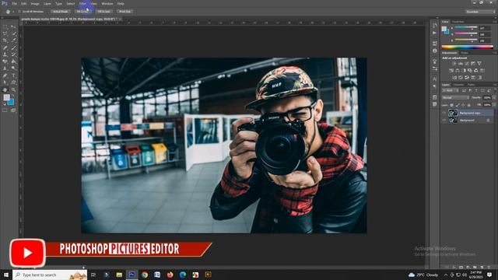Select the Move tool
The image size is (498, 280).
coord(13,26)
